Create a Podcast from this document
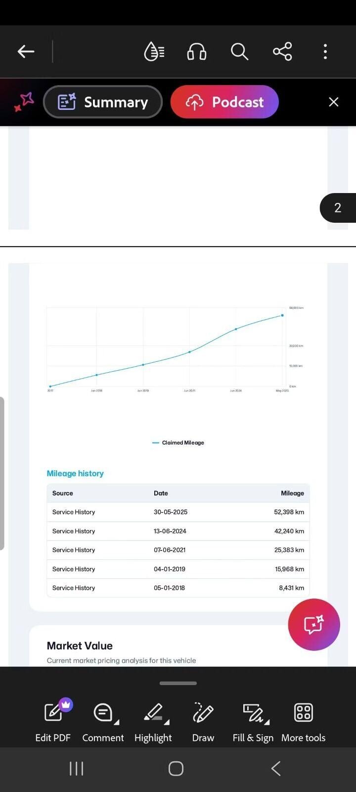The width and height of the screenshot is (356, 792). 224,102
